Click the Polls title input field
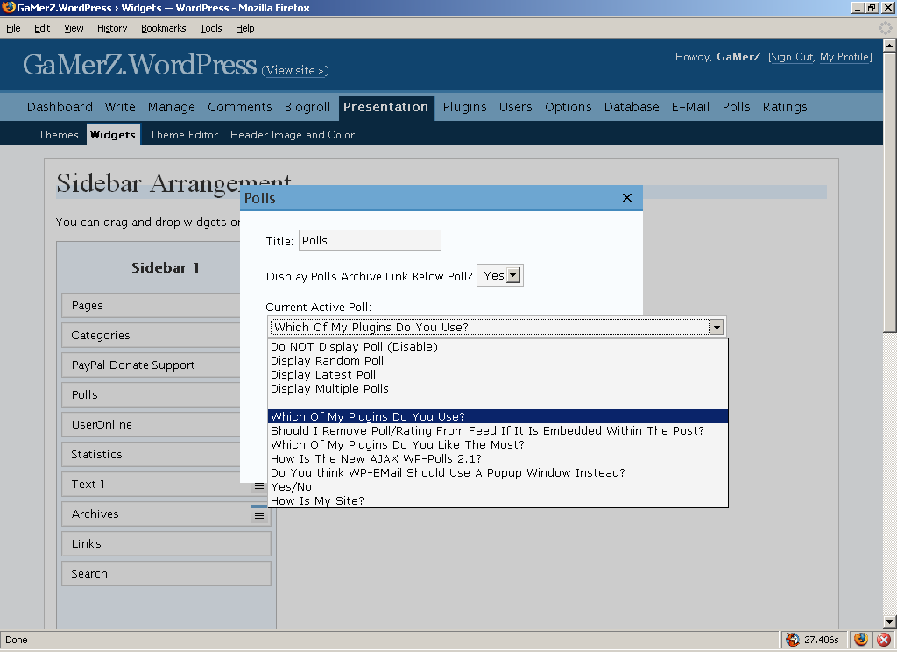Viewport: 897px width, 652px height. [370, 241]
